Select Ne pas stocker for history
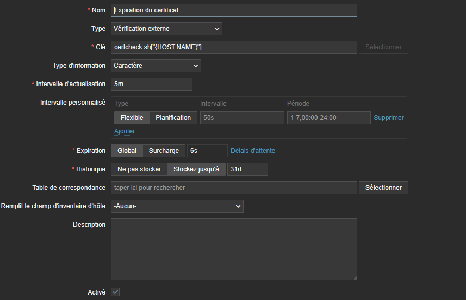This screenshot has height=300, width=466. (x=139, y=169)
